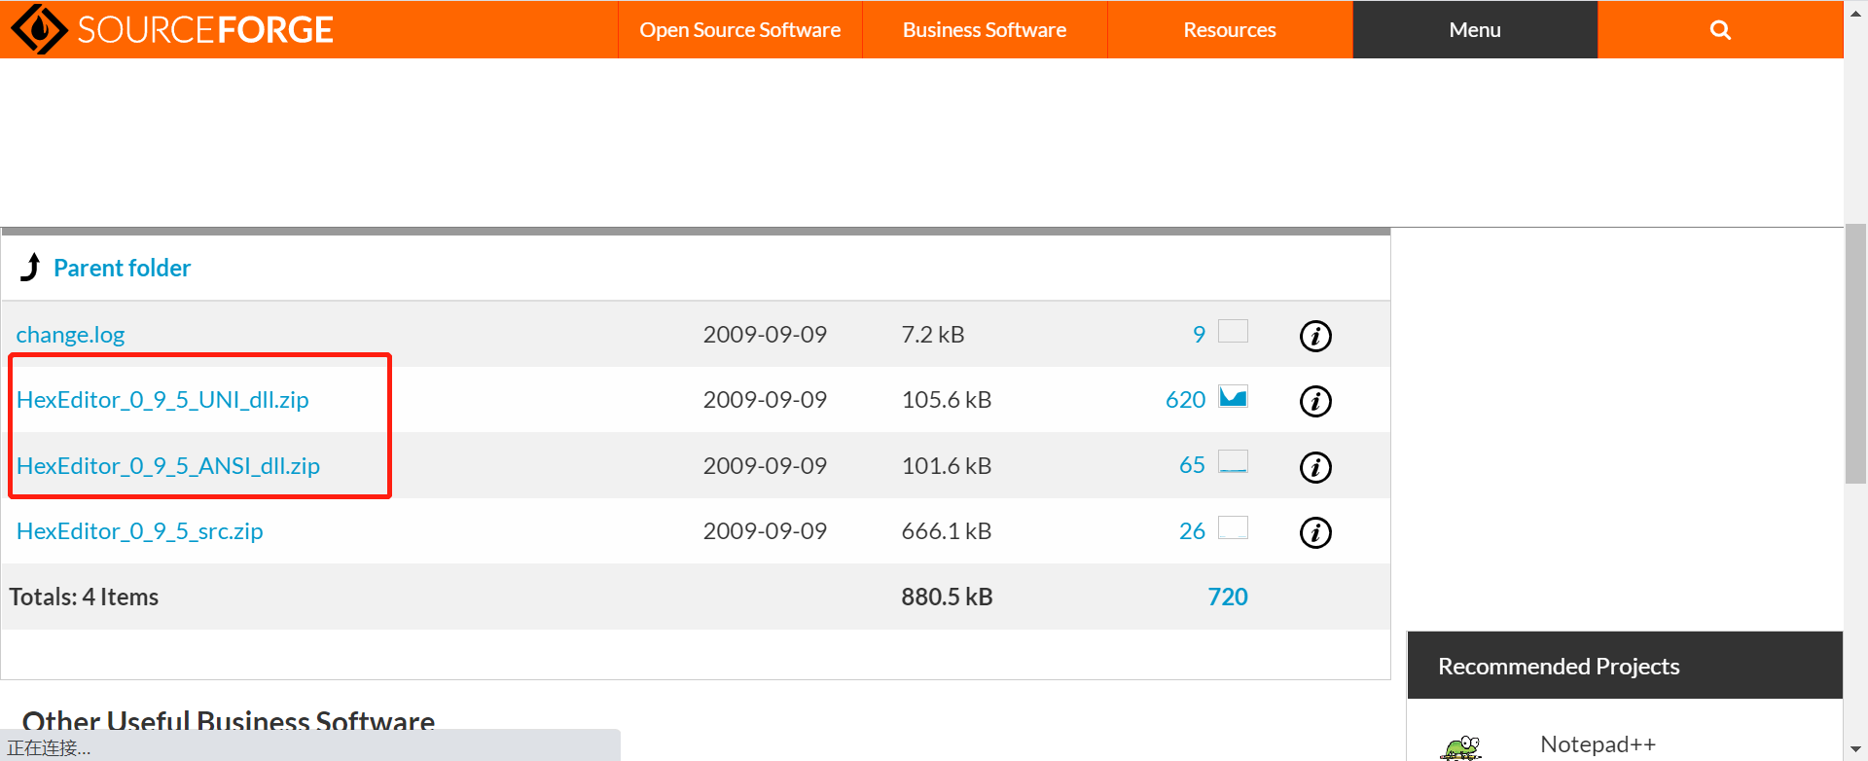Image resolution: width=1868 pixels, height=761 pixels.
Task: Show info for HexEditor_0_9_5_ANSI_dll.zip
Action: tap(1315, 467)
